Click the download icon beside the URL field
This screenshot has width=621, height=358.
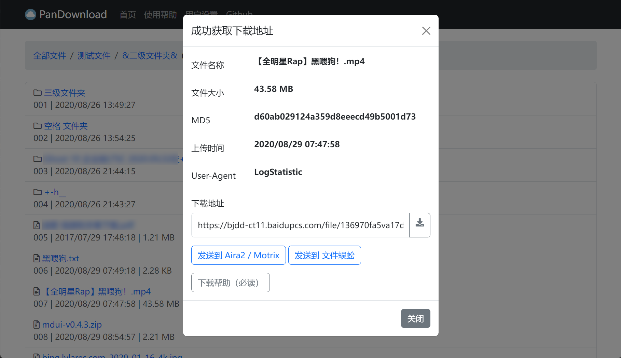coord(419,225)
